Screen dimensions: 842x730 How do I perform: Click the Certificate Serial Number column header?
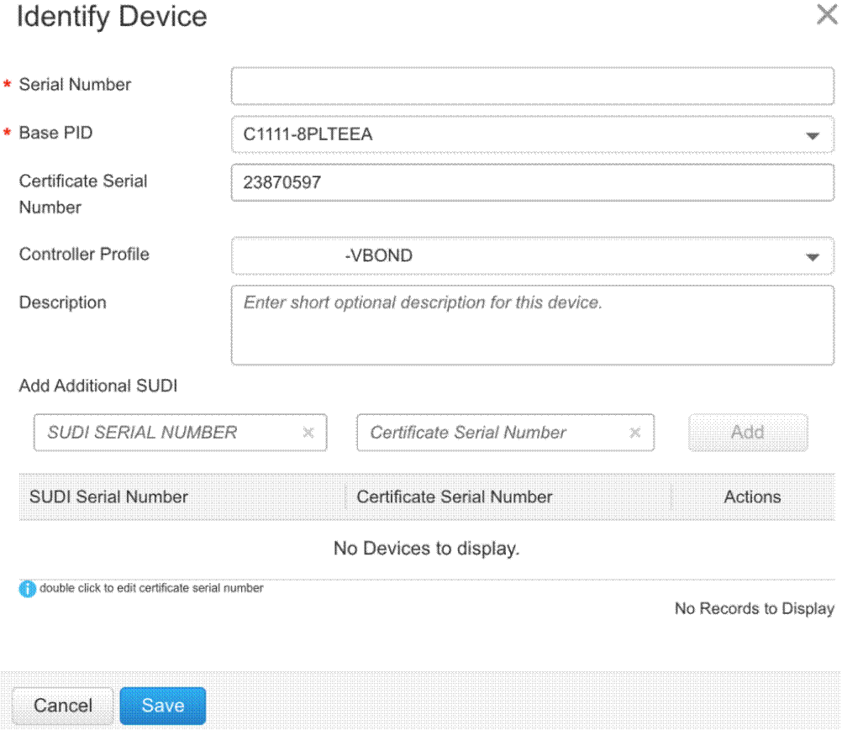(x=455, y=497)
